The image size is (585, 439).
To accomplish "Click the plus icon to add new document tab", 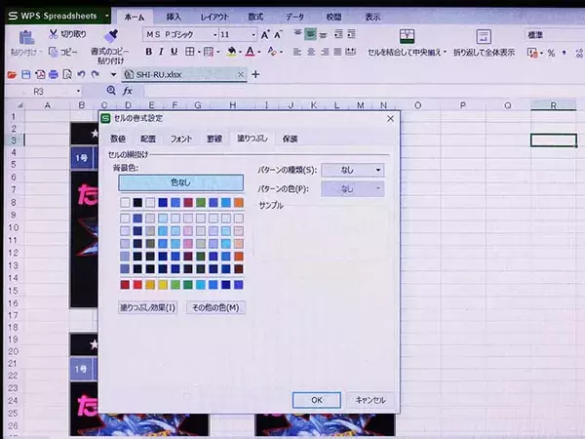I will click(x=255, y=74).
